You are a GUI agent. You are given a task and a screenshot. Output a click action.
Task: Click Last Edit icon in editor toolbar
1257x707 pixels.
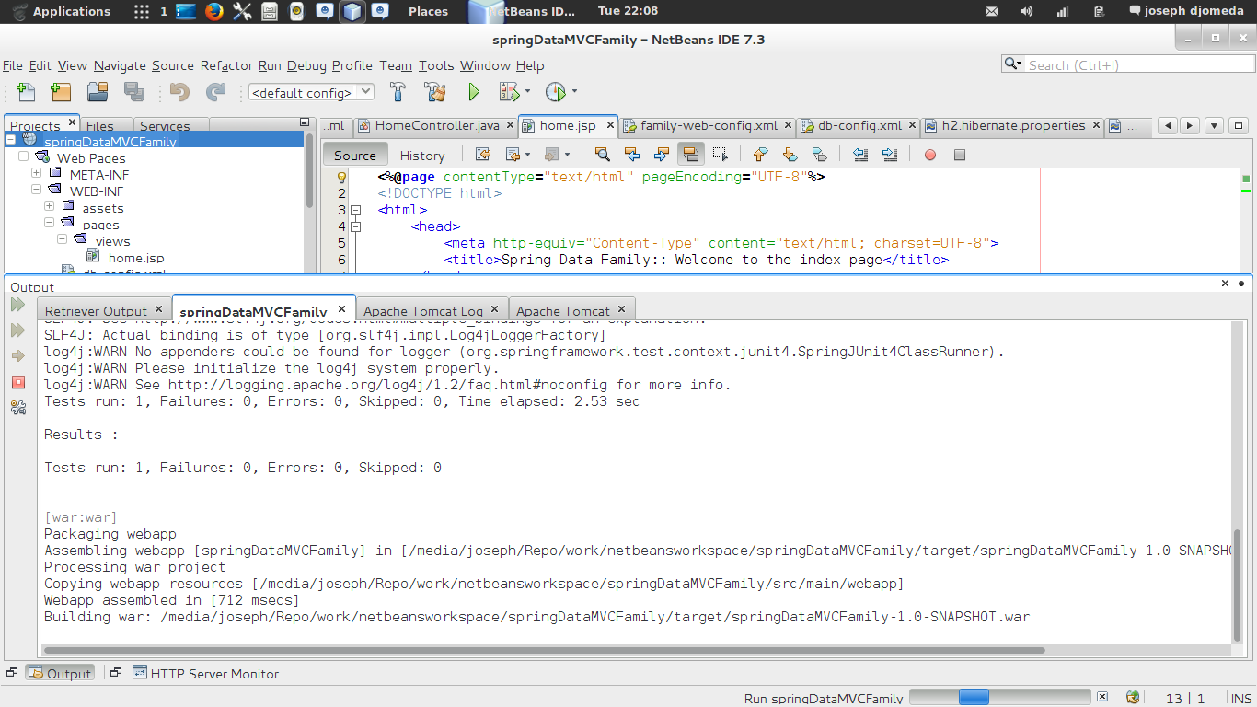(483, 155)
